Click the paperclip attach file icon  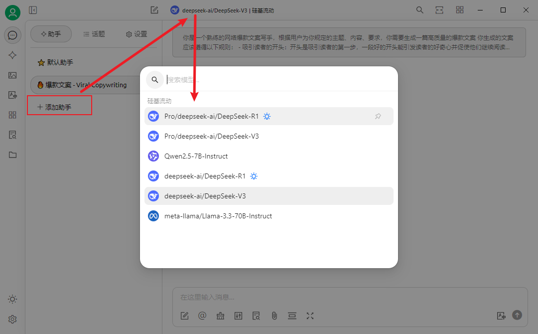pos(274,316)
